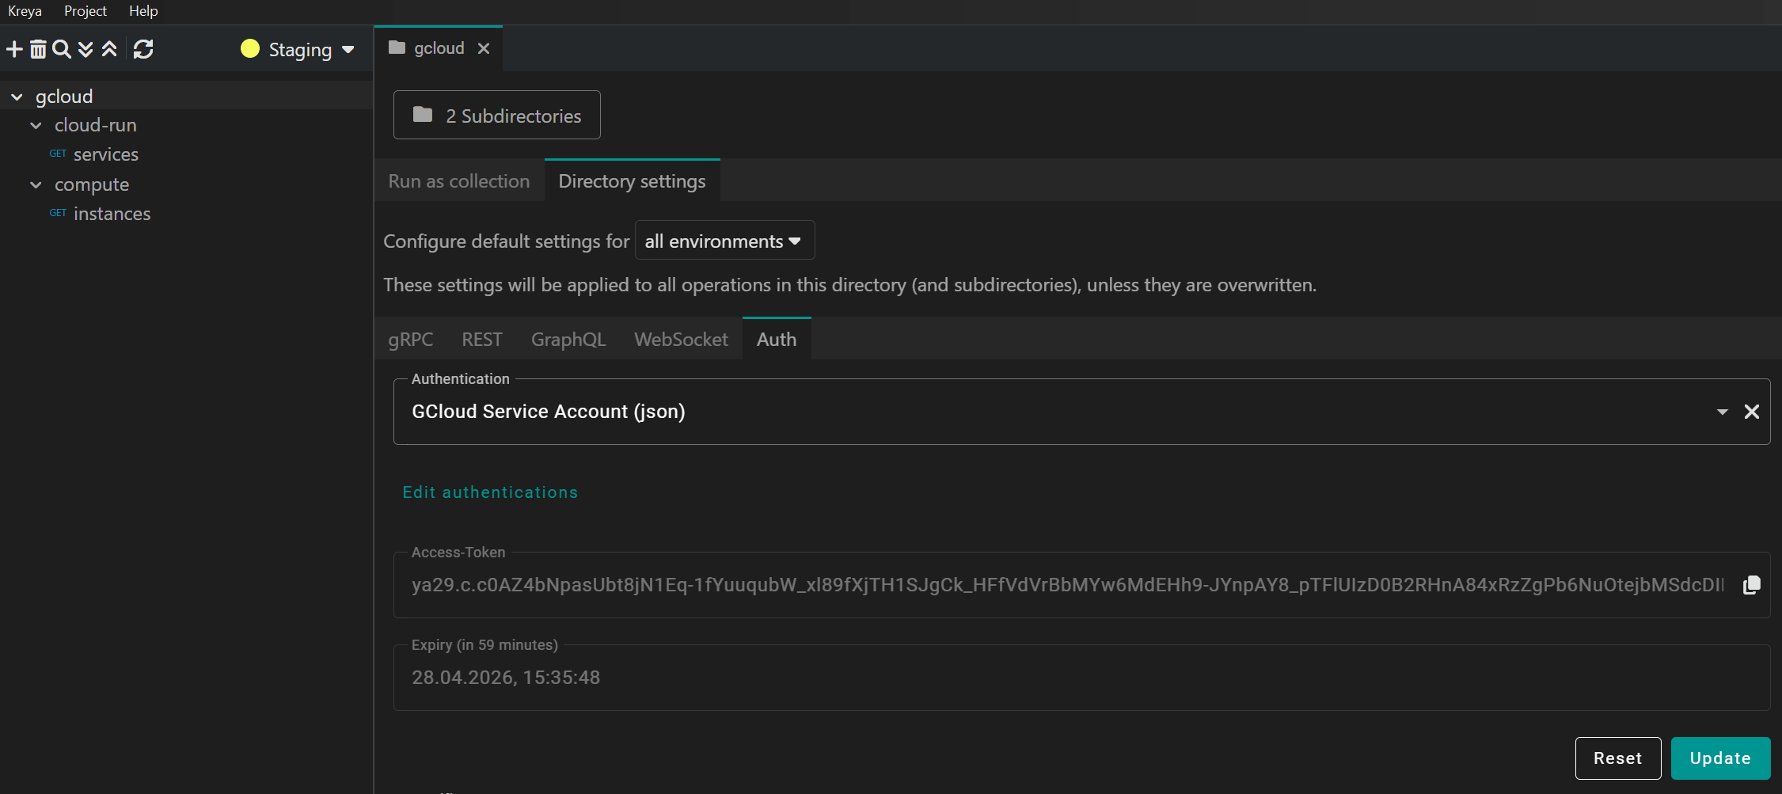The width and height of the screenshot is (1782, 794).
Task: Collapse all tree items with double-up chevron
Action: point(109,49)
